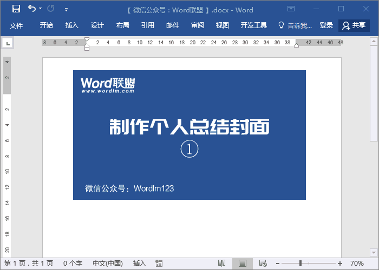Click the language indicator 中文(中国)
Screen dimensions: 379x270
click(108, 264)
